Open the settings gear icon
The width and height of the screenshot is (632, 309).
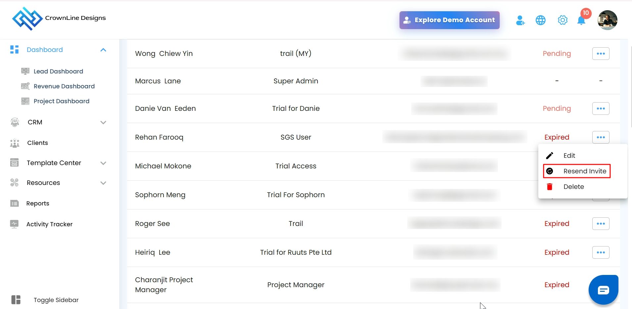tap(562, 20)
